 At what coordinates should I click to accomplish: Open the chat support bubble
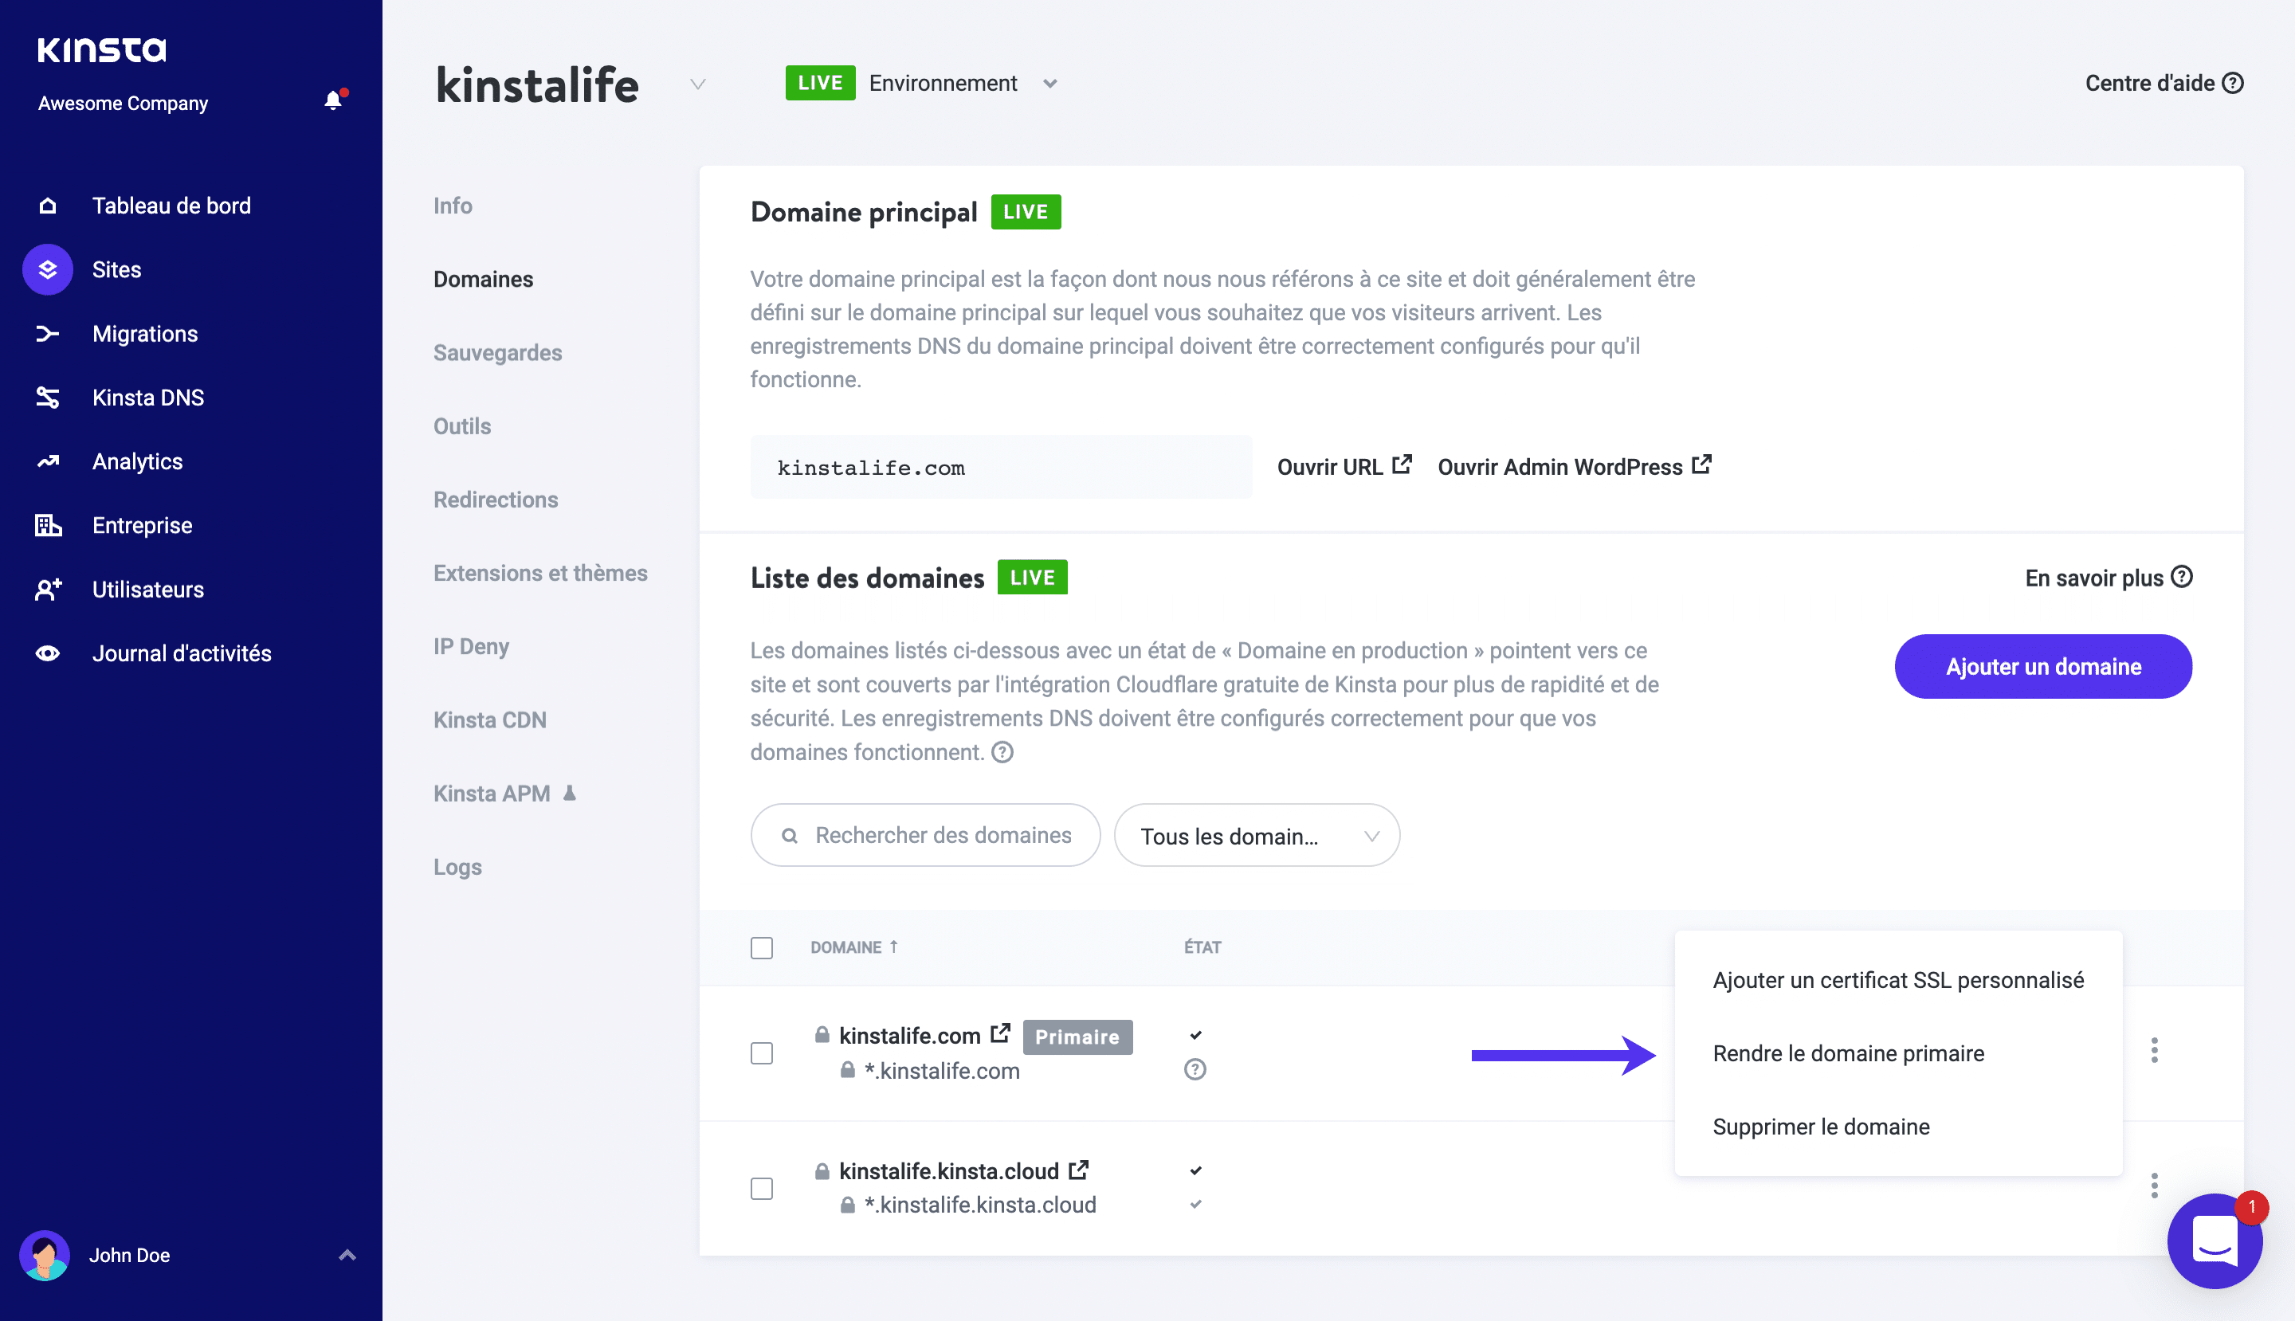pyautogui.click(x=2214, y=1241)
